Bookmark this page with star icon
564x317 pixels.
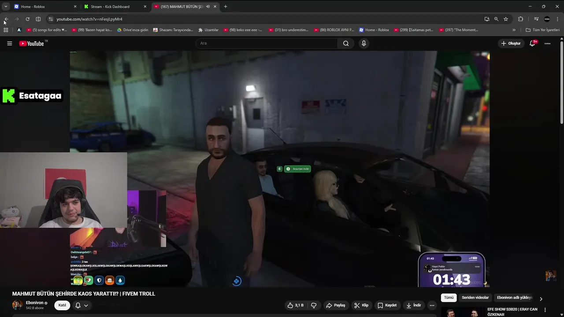click(506, 19)
